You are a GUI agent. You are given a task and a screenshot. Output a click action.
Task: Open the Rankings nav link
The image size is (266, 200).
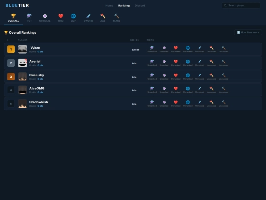[124, 6]
